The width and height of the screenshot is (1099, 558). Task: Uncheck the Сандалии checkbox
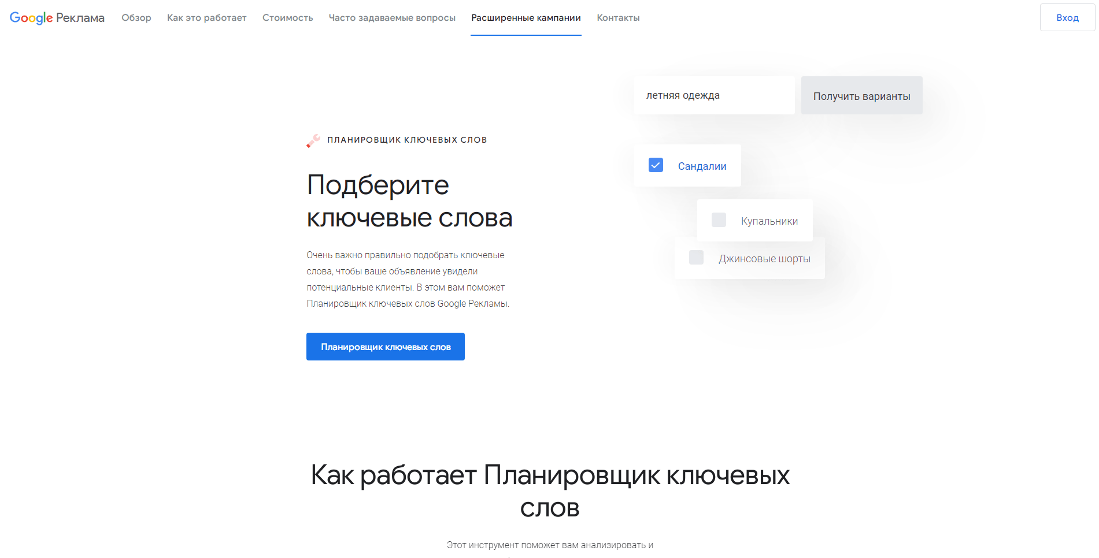656,165
